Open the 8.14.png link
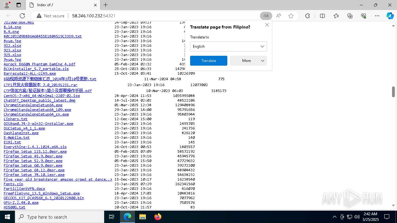 point(12,27)
